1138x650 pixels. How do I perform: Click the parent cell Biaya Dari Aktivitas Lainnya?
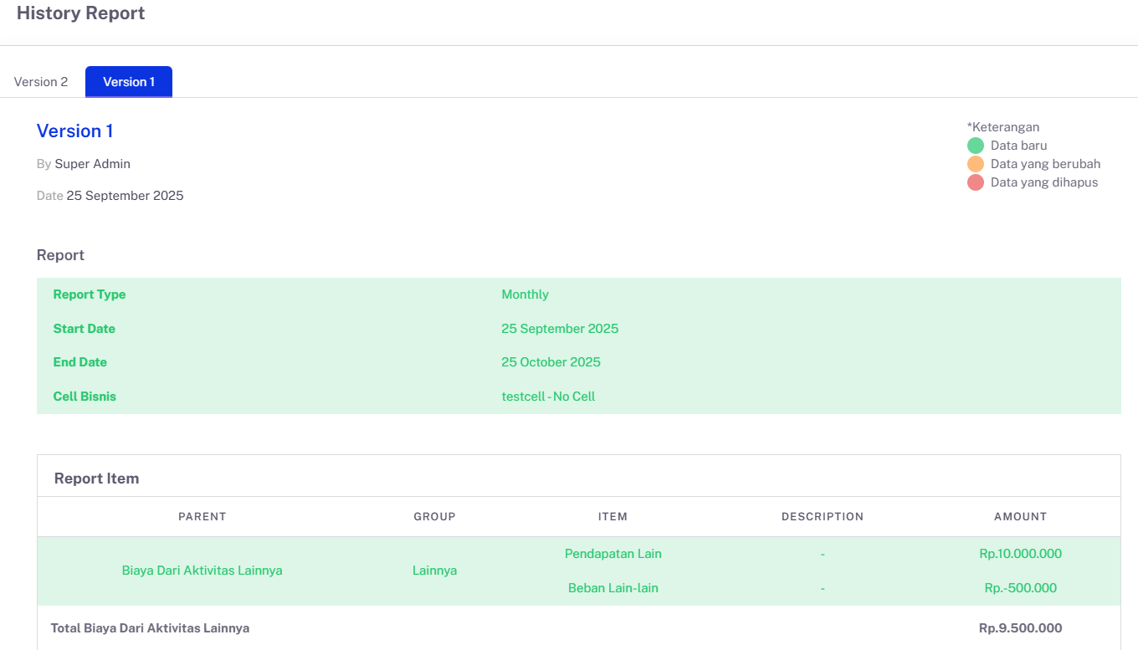(202, 571)
